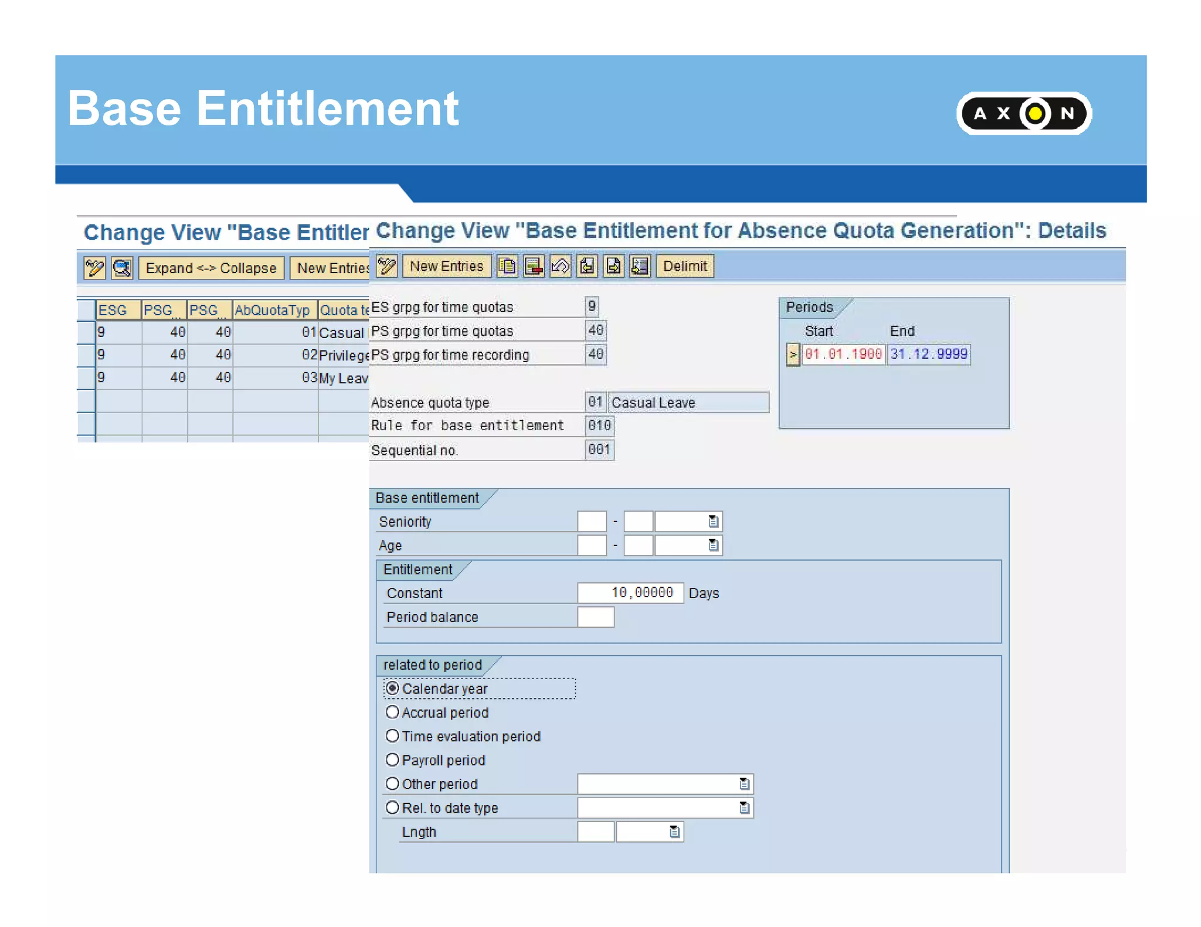Click PS grpg for time quotas value 40
Screen dimensions: 1201x927
(x=596, y=330)
